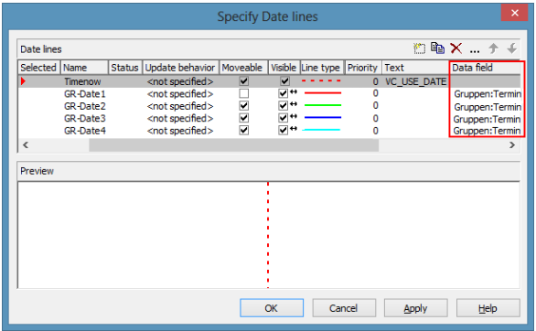Screen dimensions: 536x331
Task: Click the Data field column header
Action: pyautogui.click(x=485, y=68)
